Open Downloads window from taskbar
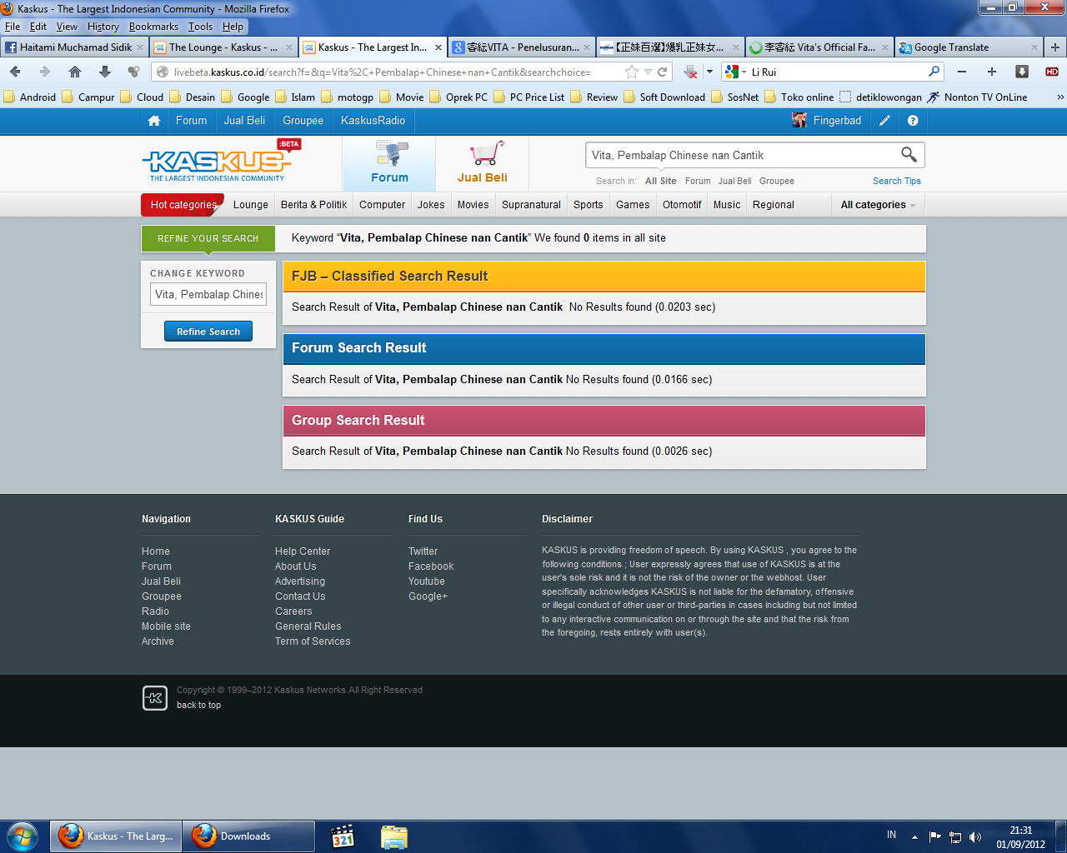The height and width of the screenshot is (853, 1067). click(x=248, y=836)
